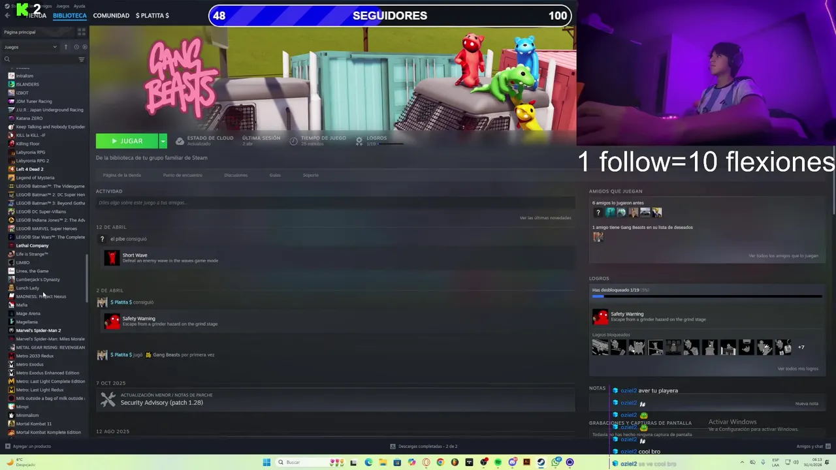Toggle the ready-to-play filter icon
The height and width of the screenshot is (470, 836).
(84, 47)
